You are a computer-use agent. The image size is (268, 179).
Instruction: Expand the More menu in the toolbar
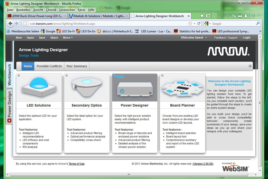[x=66, y=37]
